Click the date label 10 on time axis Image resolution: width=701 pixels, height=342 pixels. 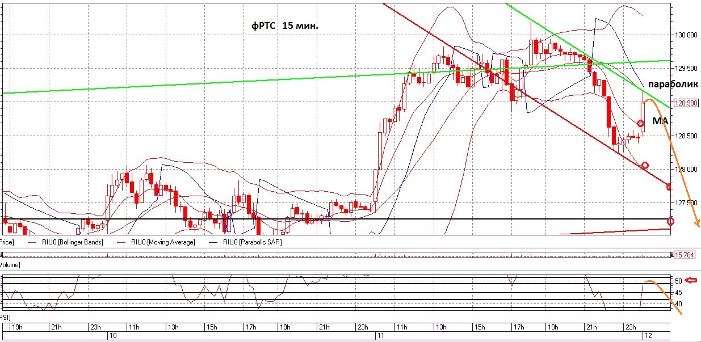click(112, 336)
